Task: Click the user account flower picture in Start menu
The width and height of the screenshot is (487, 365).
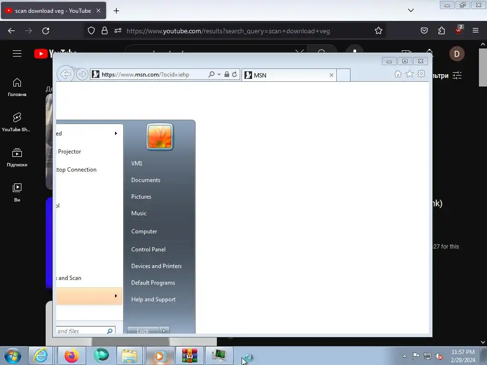Action: point(160,136)
